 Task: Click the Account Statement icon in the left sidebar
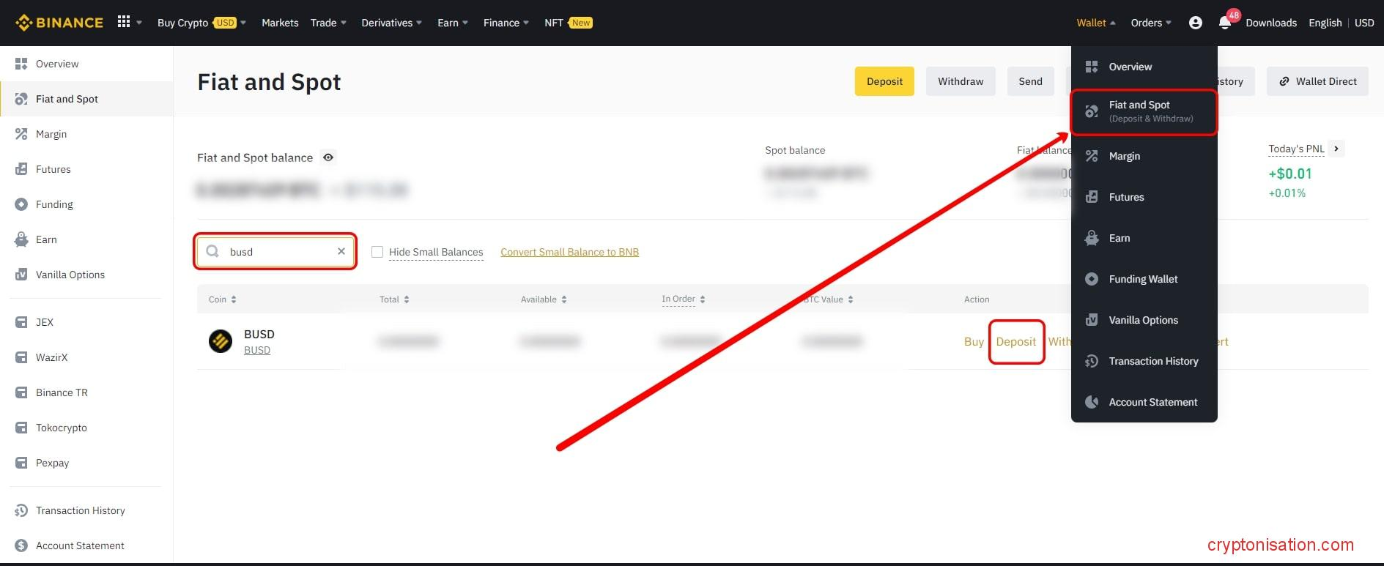(21, 545)
